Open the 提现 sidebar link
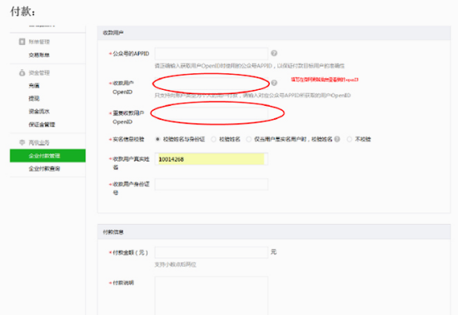This screenshot has height=315, width=458. click(34, 98)
